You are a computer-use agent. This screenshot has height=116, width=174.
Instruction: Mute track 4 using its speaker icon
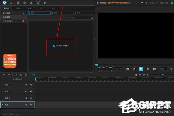(31, 85)
